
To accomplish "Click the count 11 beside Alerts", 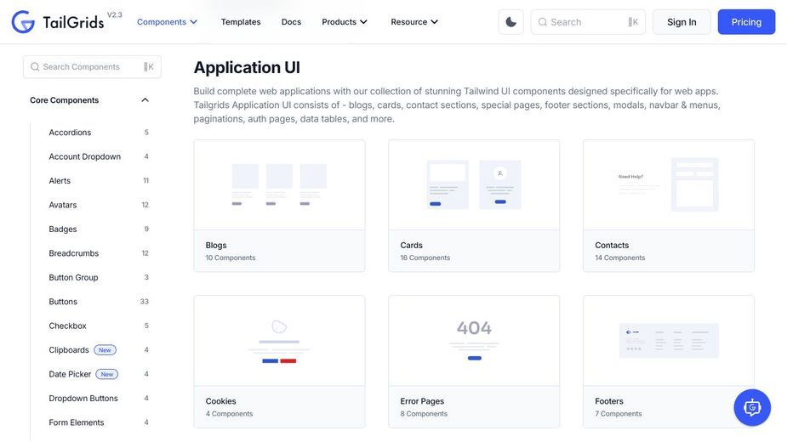I will point(146,180).
